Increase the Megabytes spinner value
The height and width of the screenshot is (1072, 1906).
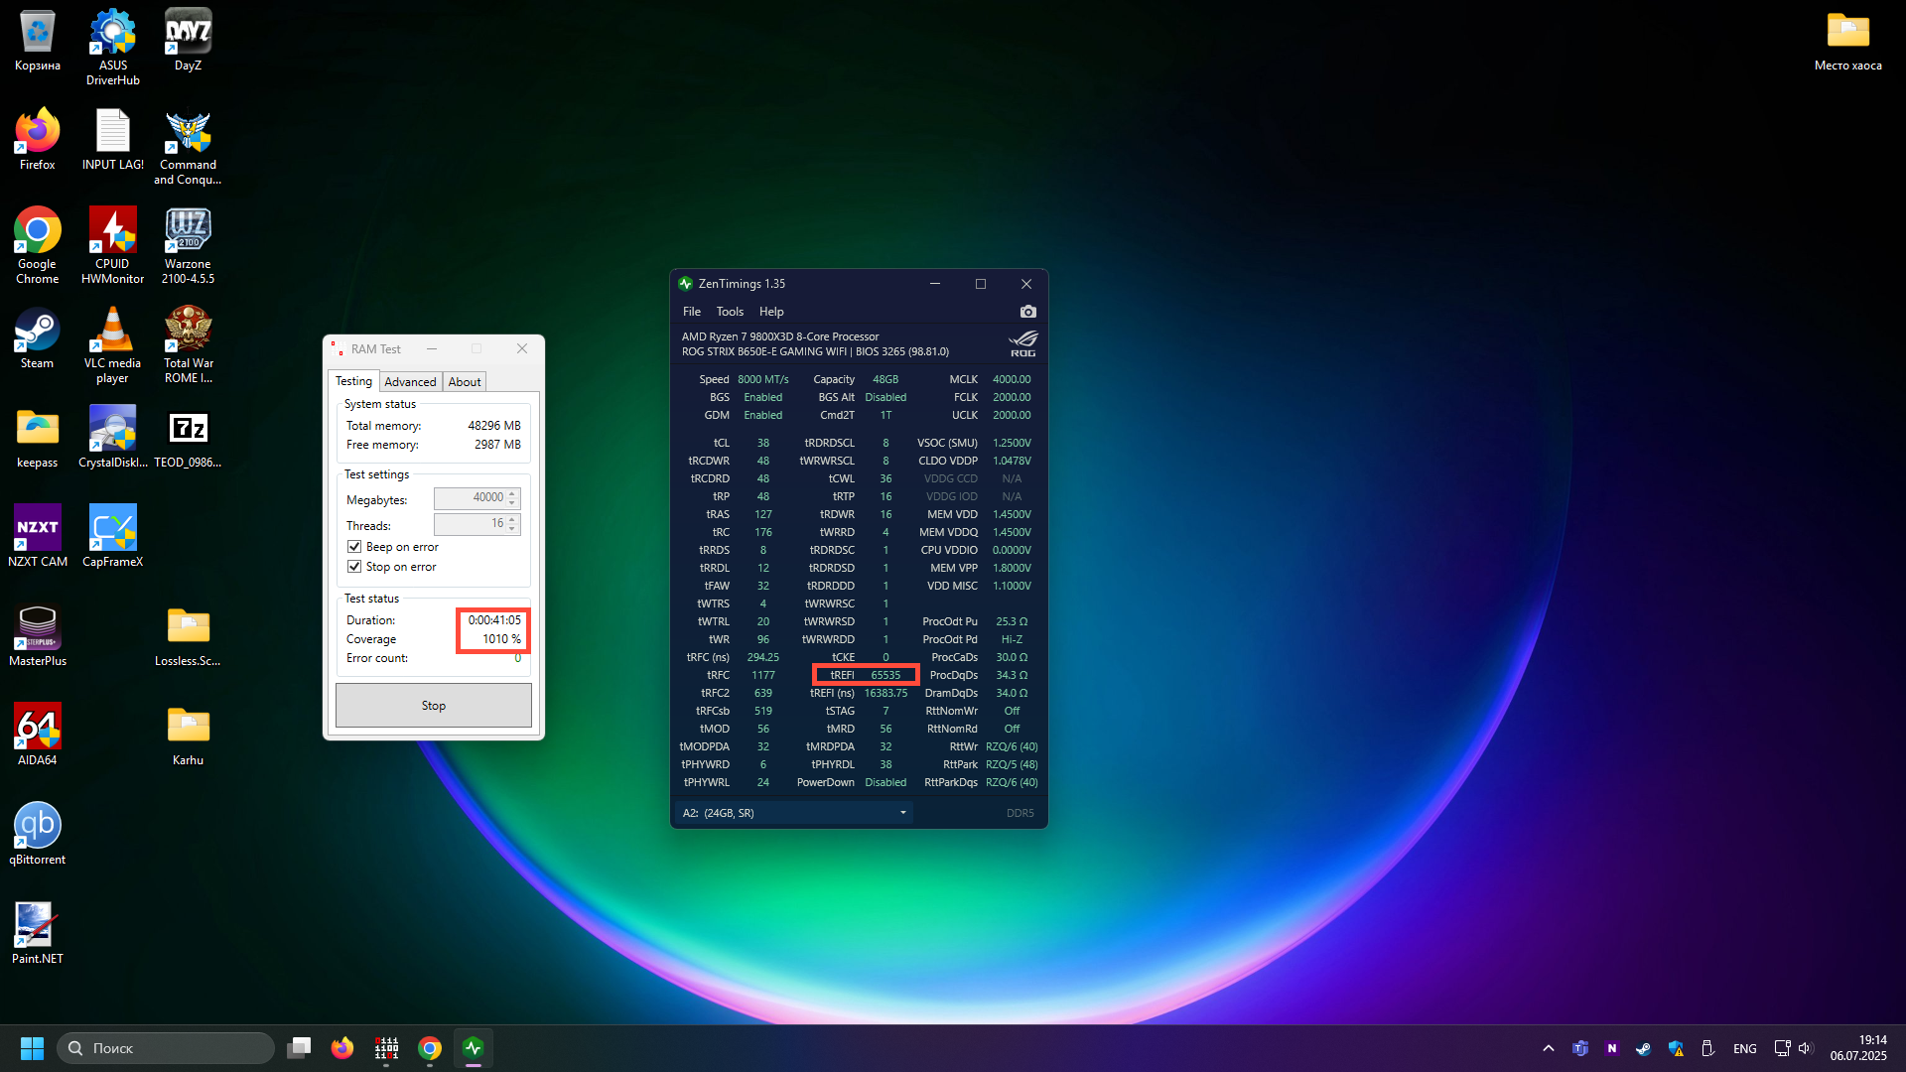coord(512,493)
